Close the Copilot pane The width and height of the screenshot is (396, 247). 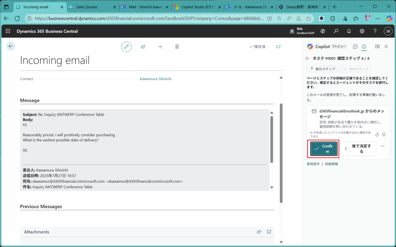click(x=386, y=46)
